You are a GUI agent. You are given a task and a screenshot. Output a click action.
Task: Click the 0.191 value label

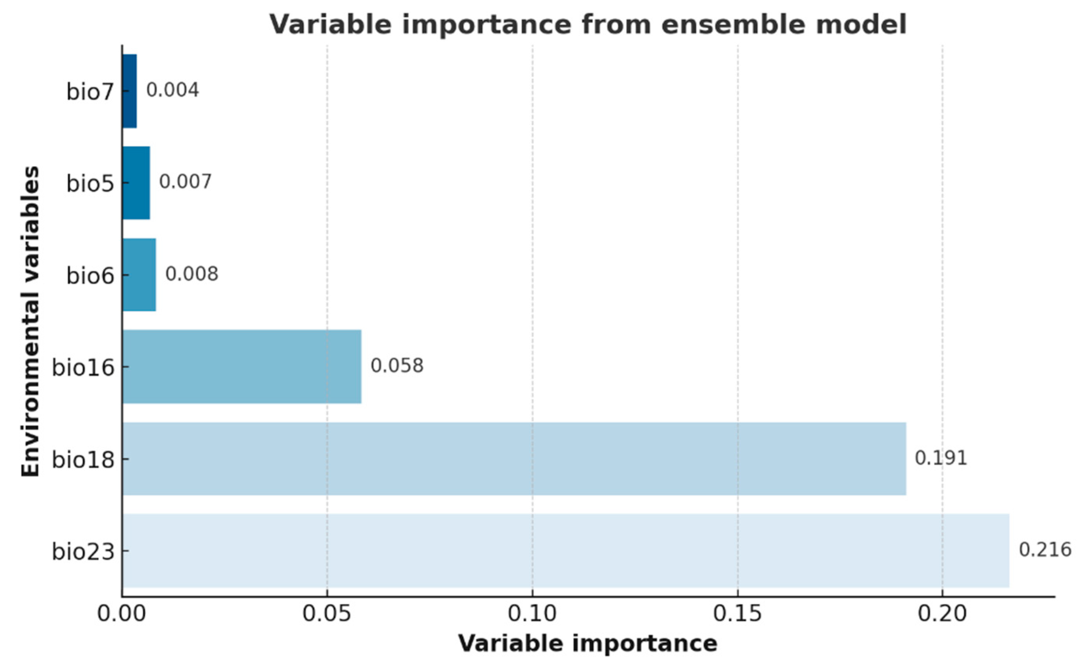[941, 458]
